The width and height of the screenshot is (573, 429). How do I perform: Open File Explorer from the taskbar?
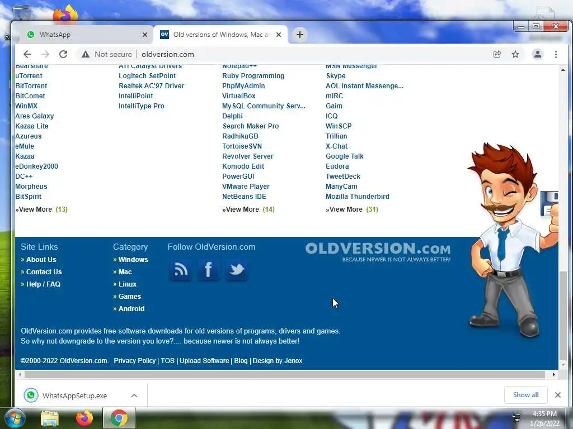50,418
